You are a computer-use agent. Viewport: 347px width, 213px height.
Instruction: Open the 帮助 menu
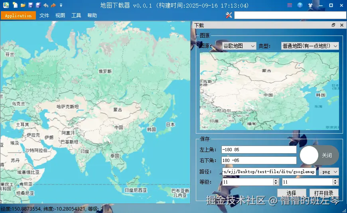click(x=92, y=16)
